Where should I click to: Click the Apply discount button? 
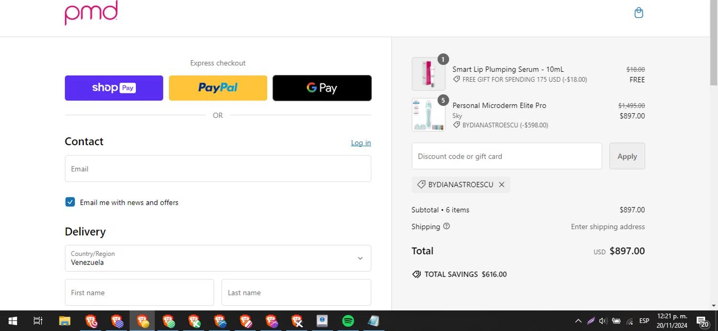point(627,156)
